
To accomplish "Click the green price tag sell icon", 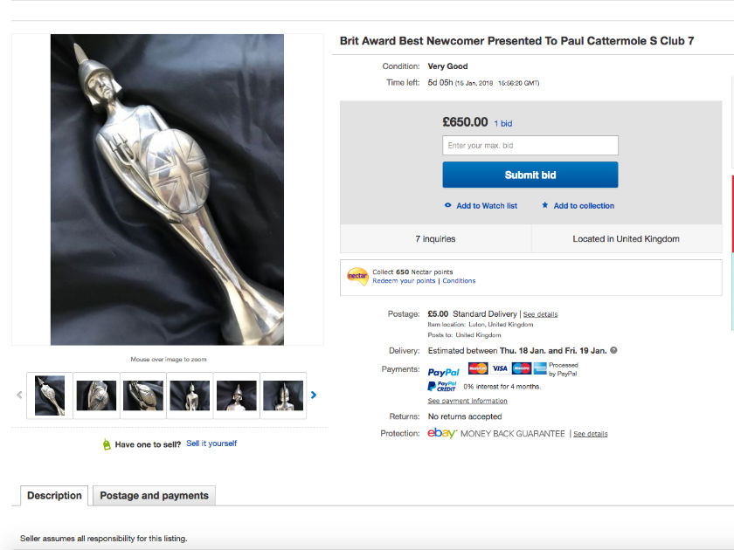I will [107, 444].
